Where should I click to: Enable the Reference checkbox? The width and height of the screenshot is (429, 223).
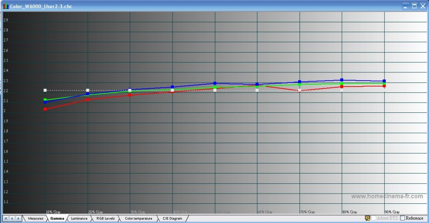click(x=403, y=218)
